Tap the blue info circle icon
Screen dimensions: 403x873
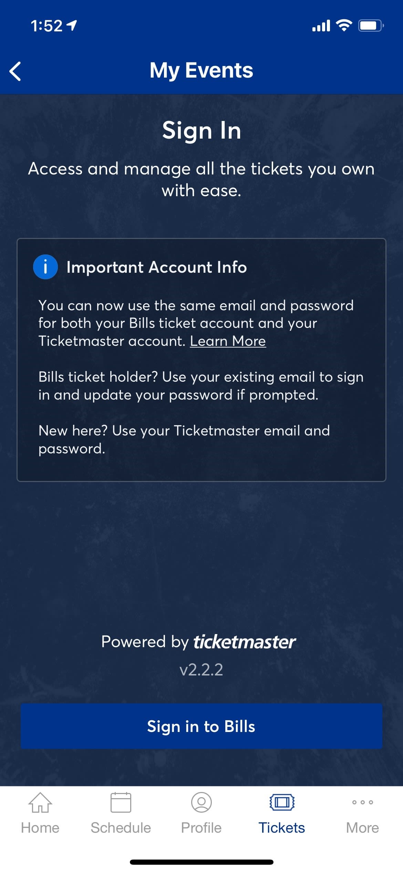click(x=45, y=267)
